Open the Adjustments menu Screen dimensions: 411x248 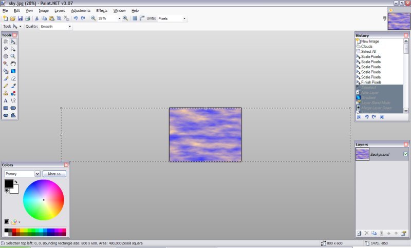point(81,10)
